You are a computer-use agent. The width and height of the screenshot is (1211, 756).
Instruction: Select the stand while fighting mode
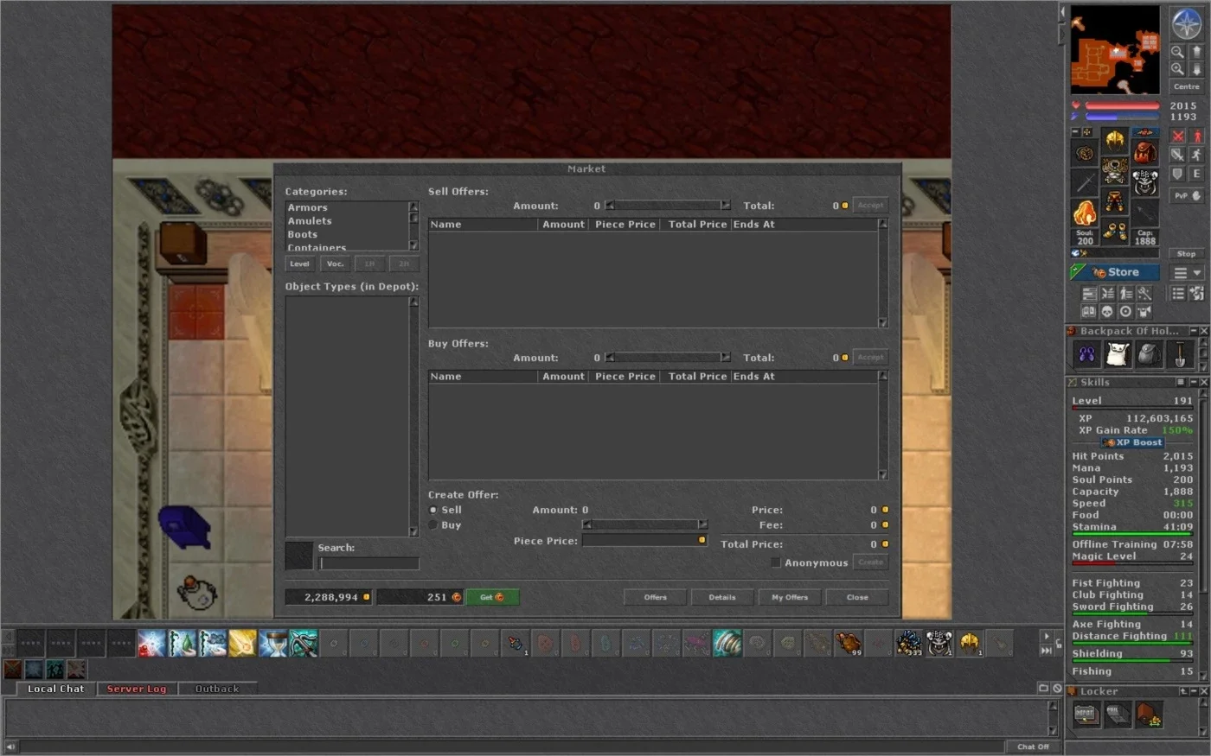coord(1197,137)
